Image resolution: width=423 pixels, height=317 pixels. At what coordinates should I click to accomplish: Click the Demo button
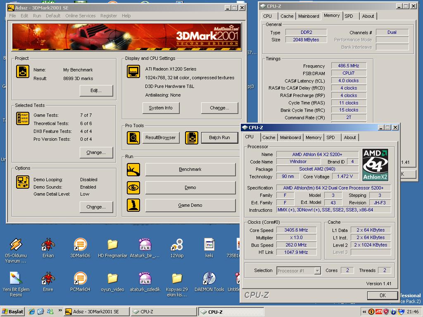point(190,188)
